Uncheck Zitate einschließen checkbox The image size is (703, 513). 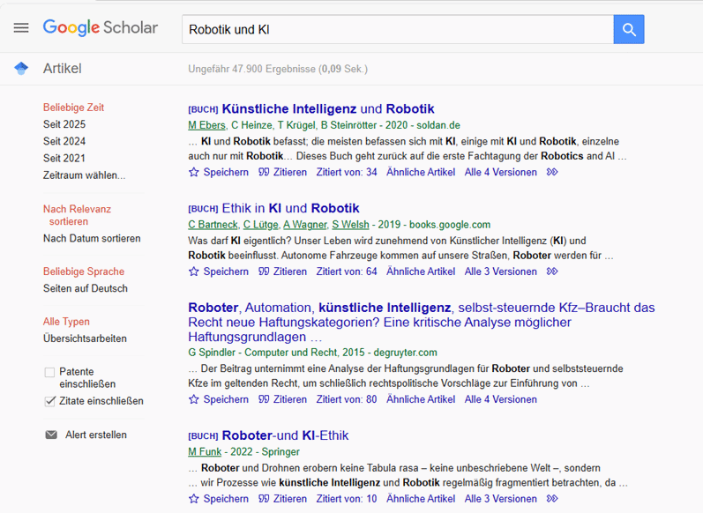pyautogui.click(x=49, y=401)
